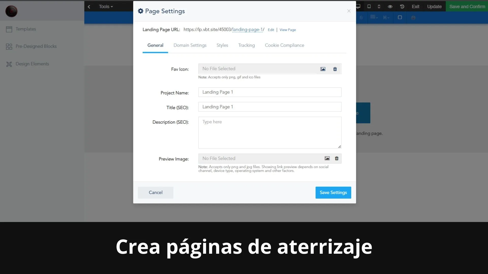Click the upload image icon for Preview Image
Screen dimensions: 488x274
327,158
